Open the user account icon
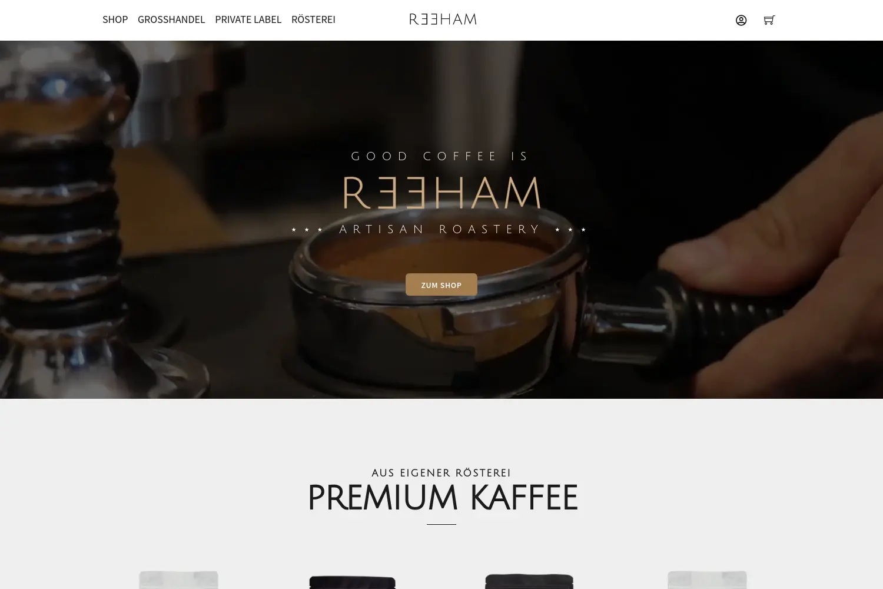The height and width of the screenshot is (589, 883). tap(741, 20)
